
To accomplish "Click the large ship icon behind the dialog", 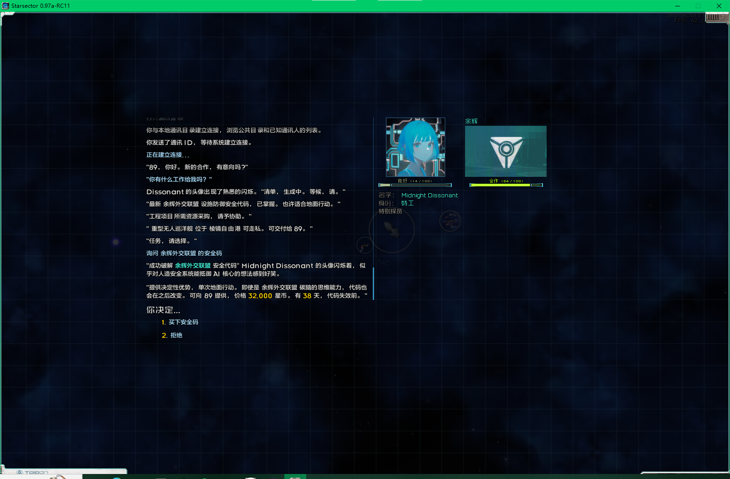I will click(391, 229).
